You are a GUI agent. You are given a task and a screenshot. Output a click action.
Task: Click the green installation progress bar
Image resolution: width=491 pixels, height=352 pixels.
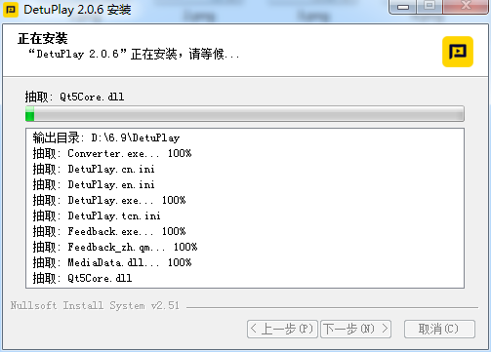tap(245, 114)
